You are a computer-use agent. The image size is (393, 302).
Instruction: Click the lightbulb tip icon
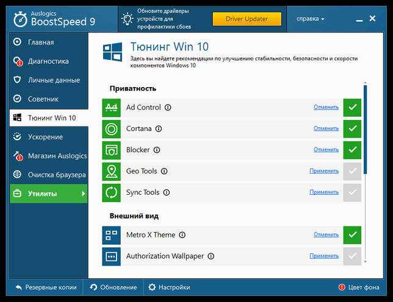[128, 19]
